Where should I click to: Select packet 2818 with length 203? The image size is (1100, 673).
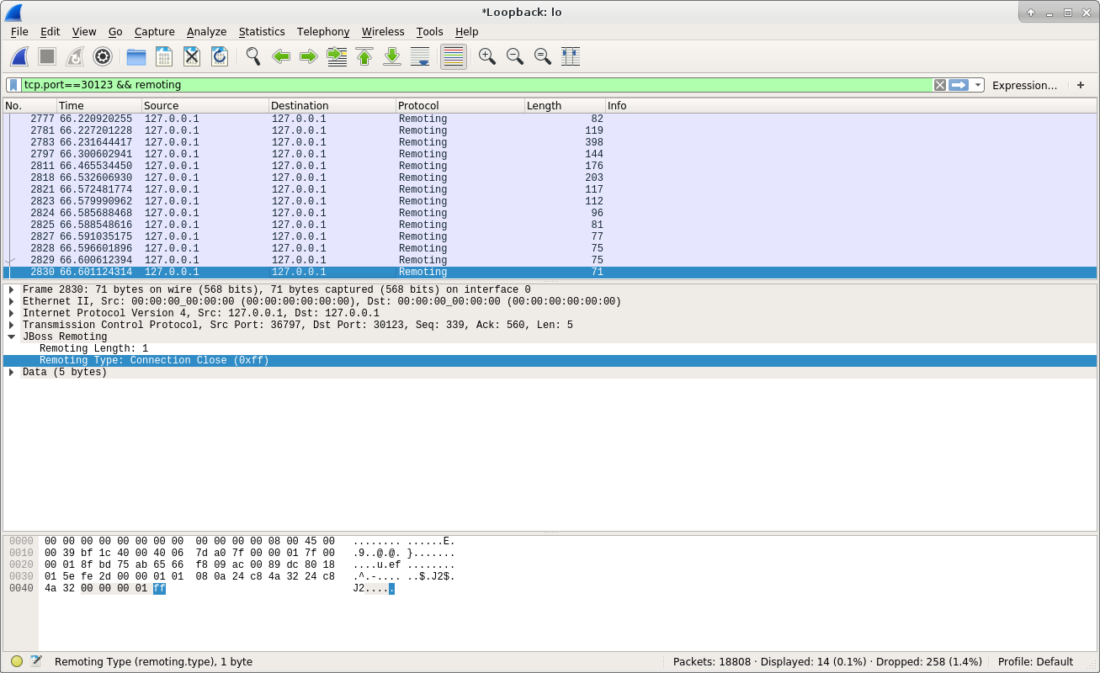550,178
